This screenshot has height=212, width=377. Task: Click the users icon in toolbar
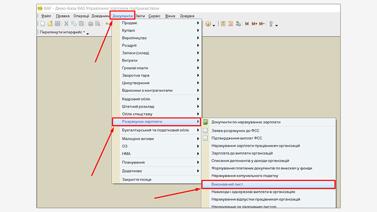pos(238,24)
